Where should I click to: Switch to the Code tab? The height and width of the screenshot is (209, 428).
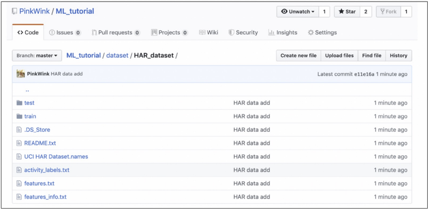pyautogui.click(x=28, y=33)
